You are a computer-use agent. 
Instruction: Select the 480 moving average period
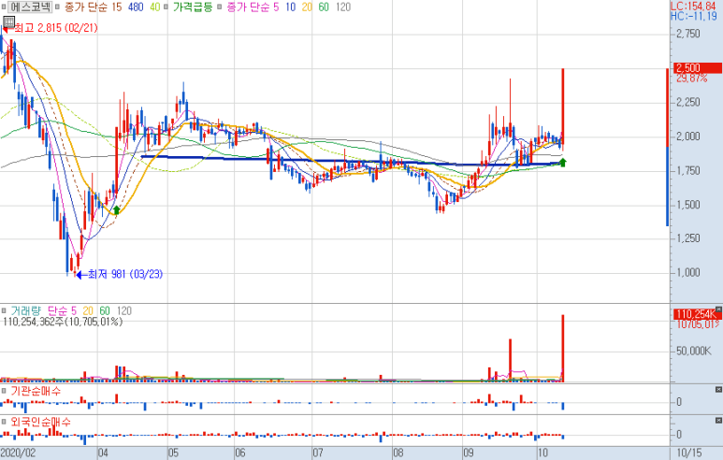136,7
